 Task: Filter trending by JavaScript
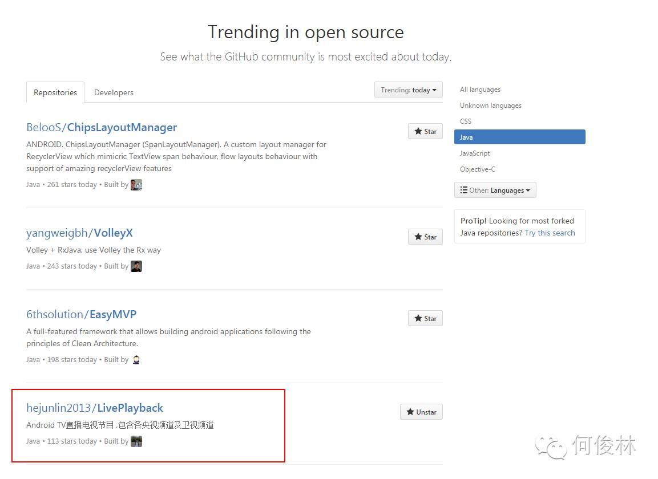[x=475, y=153]
